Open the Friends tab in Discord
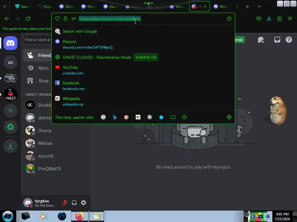Image resolution: width=297 pixels, height=222 pixels. (37, 55)
